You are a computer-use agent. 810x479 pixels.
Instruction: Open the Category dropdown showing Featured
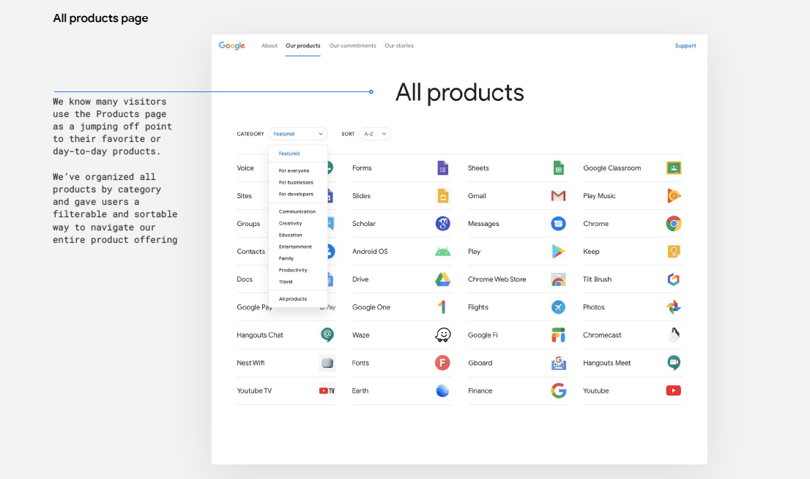point(298,134)
